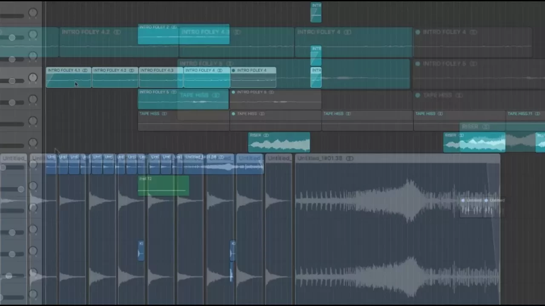Screen dimensions: 545x306
Task: Select small INTRO FOLEY 4.3 region beside 4.2
Action: coord(161,77)
